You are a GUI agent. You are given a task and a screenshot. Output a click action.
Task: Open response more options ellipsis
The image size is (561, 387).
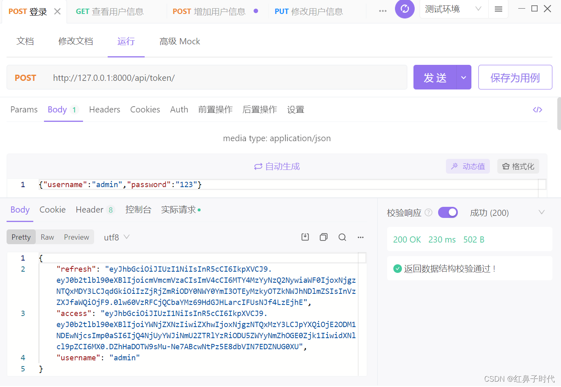pyautogui.click(x=360, y=237)
